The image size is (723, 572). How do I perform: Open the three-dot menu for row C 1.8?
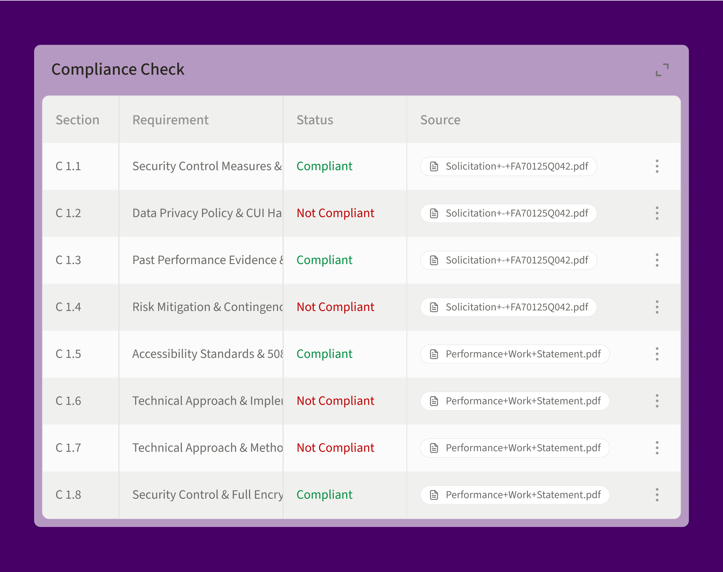657,495
